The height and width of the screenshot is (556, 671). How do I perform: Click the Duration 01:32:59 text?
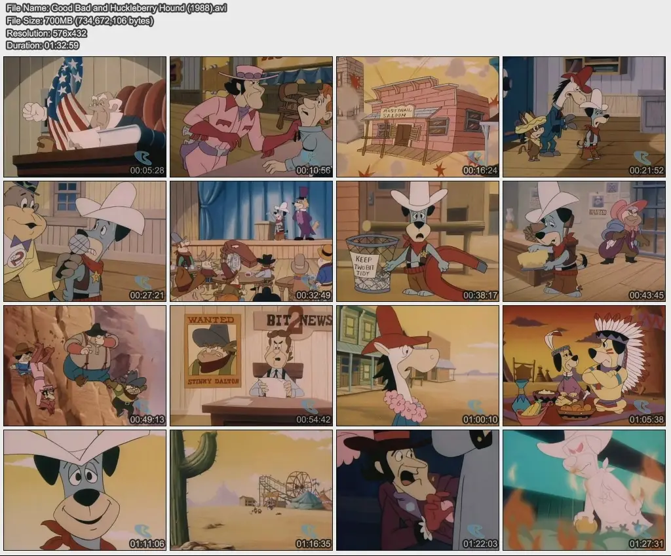click(43, 45)
